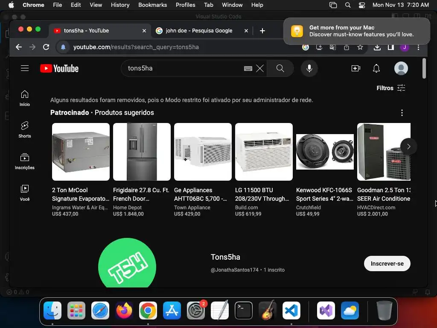Open Spotlight search in menu bar

click(347, 5)
